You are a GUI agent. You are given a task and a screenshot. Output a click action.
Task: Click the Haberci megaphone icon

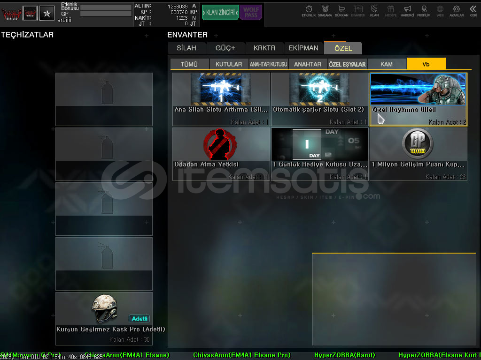click(x=407, y=11)
